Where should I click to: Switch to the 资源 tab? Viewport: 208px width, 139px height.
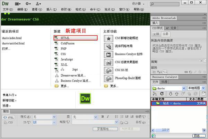click(165, 82)
